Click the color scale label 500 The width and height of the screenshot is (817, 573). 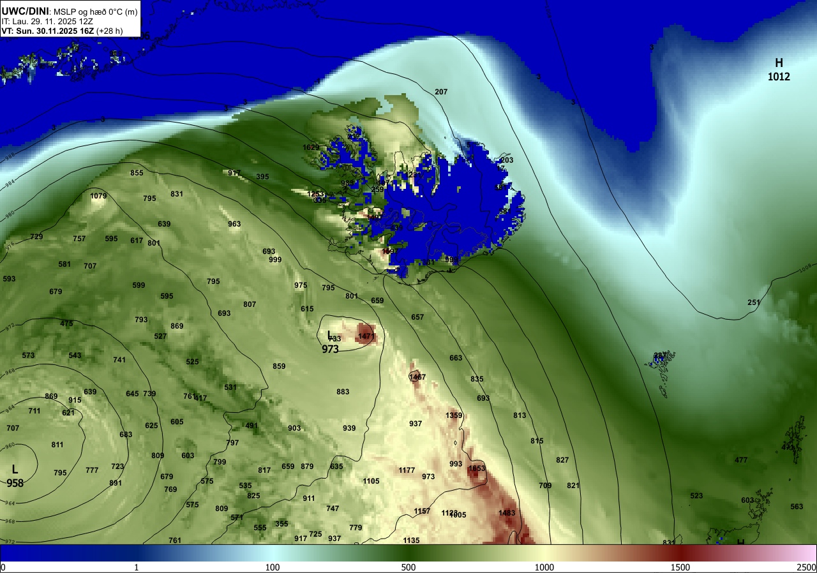408,567
